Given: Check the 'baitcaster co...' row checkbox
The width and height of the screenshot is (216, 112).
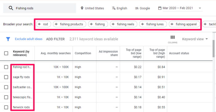Looking at the screenshot, I should [x=6, y=87].
